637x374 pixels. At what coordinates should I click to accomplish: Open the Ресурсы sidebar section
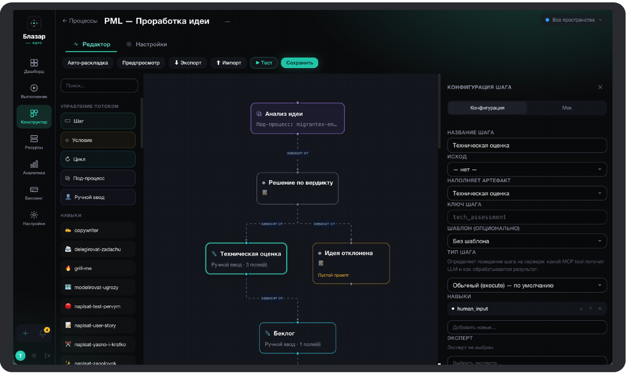point(34,142)
